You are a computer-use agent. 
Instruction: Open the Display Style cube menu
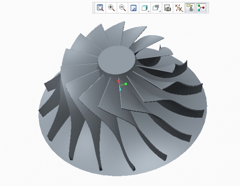[145, 8]
